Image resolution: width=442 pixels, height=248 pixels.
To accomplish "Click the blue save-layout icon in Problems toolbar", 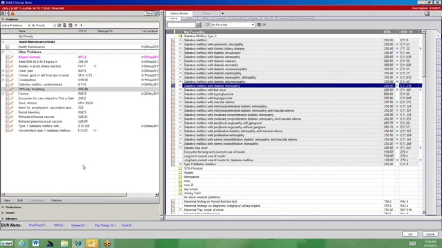I will pos(65,25).
